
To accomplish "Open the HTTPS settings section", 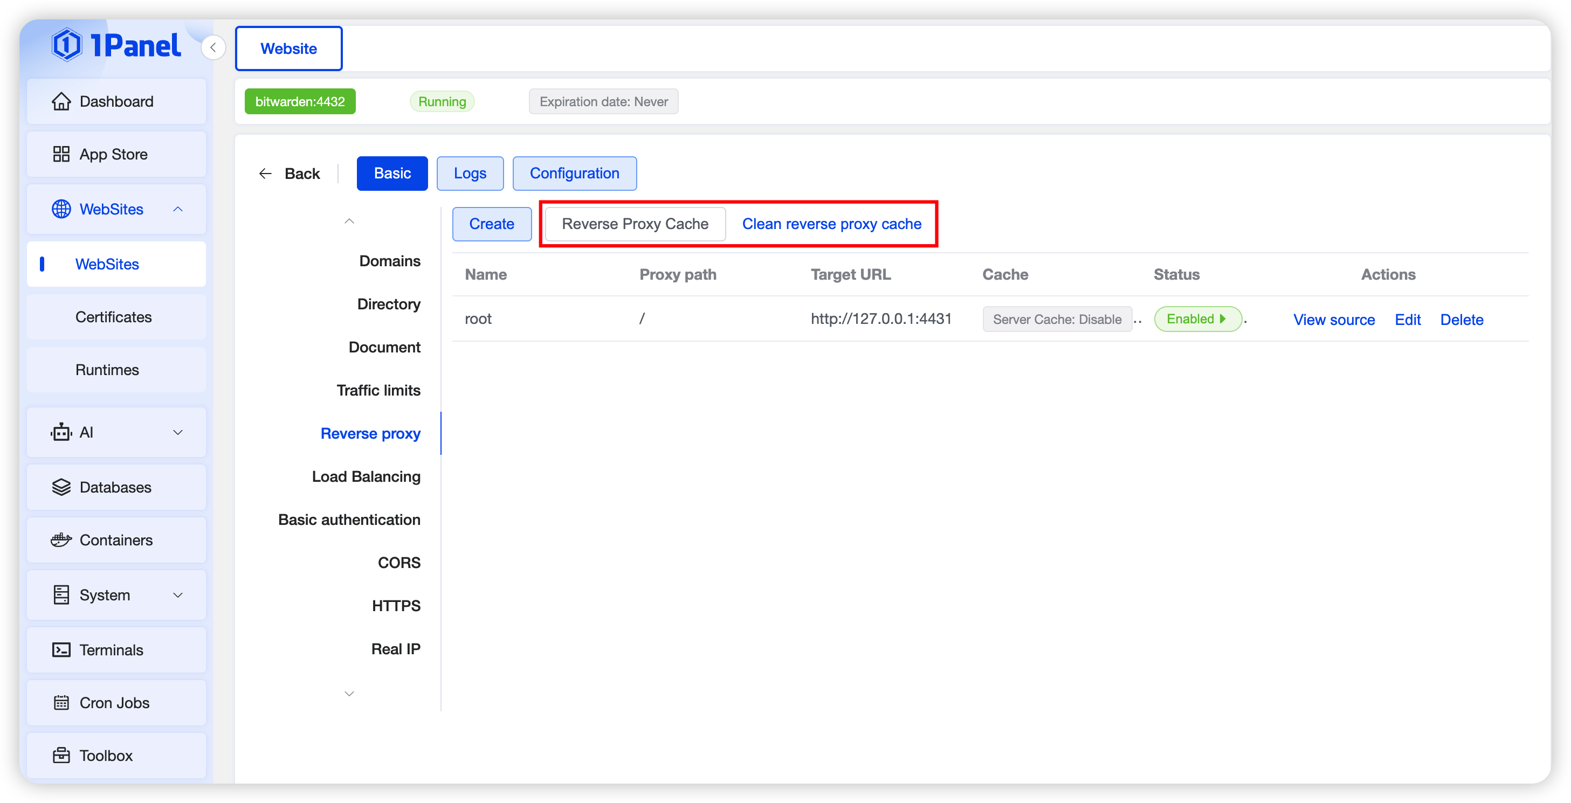I will [396, 605].
